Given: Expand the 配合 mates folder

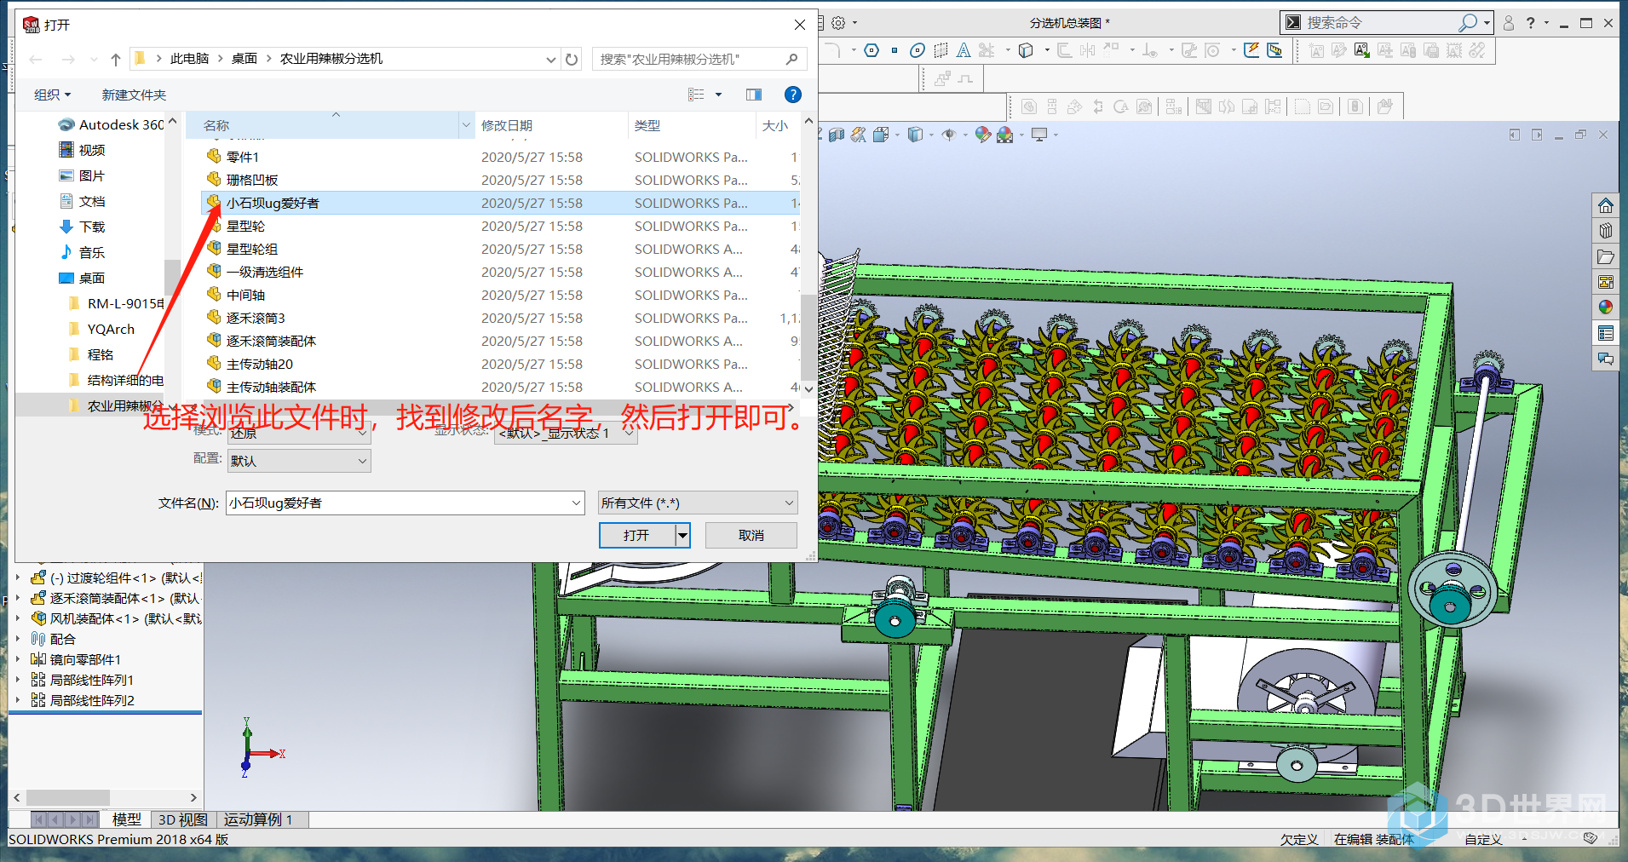Looking at the screenshot, I should (17, 639).
